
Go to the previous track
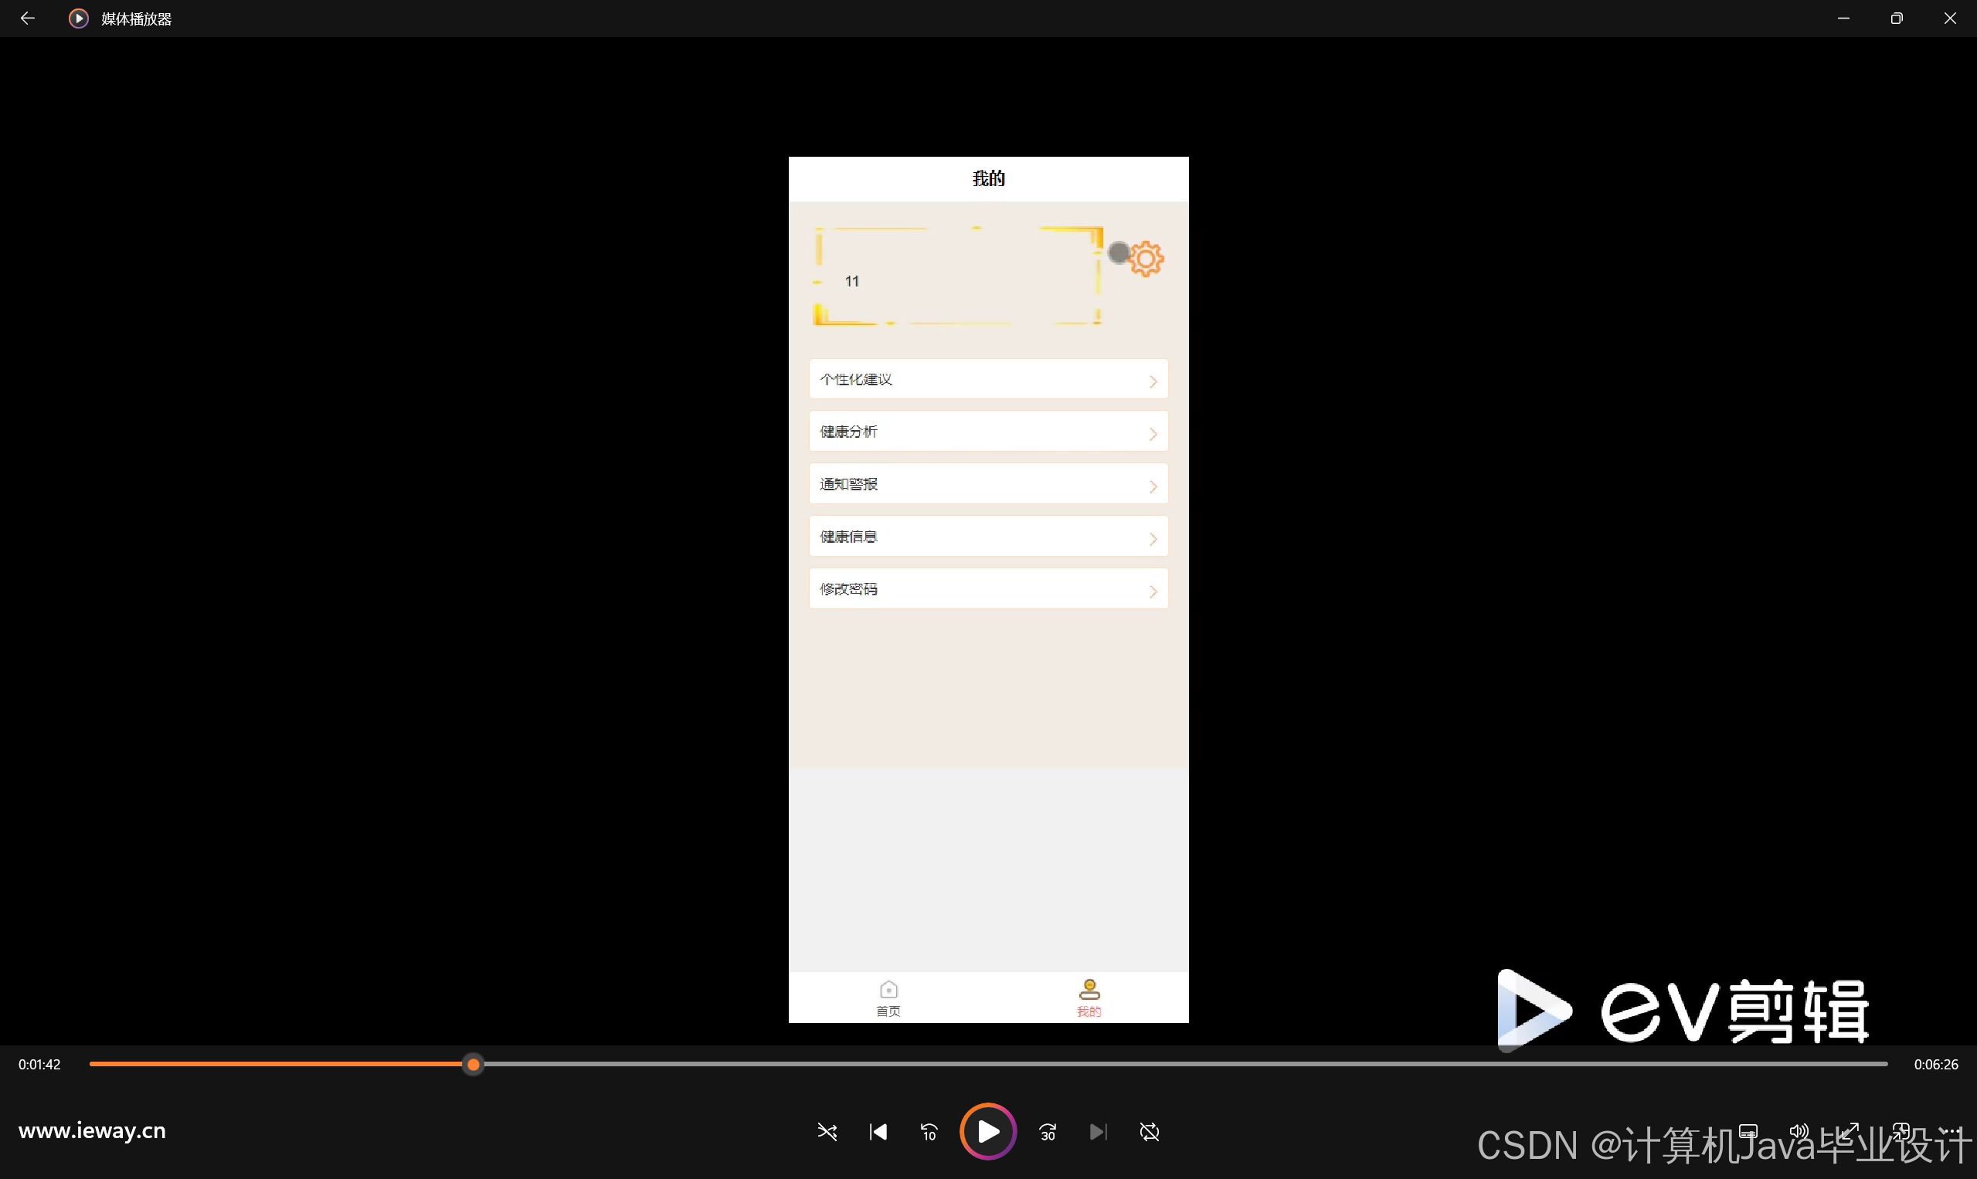point(878,1131)
